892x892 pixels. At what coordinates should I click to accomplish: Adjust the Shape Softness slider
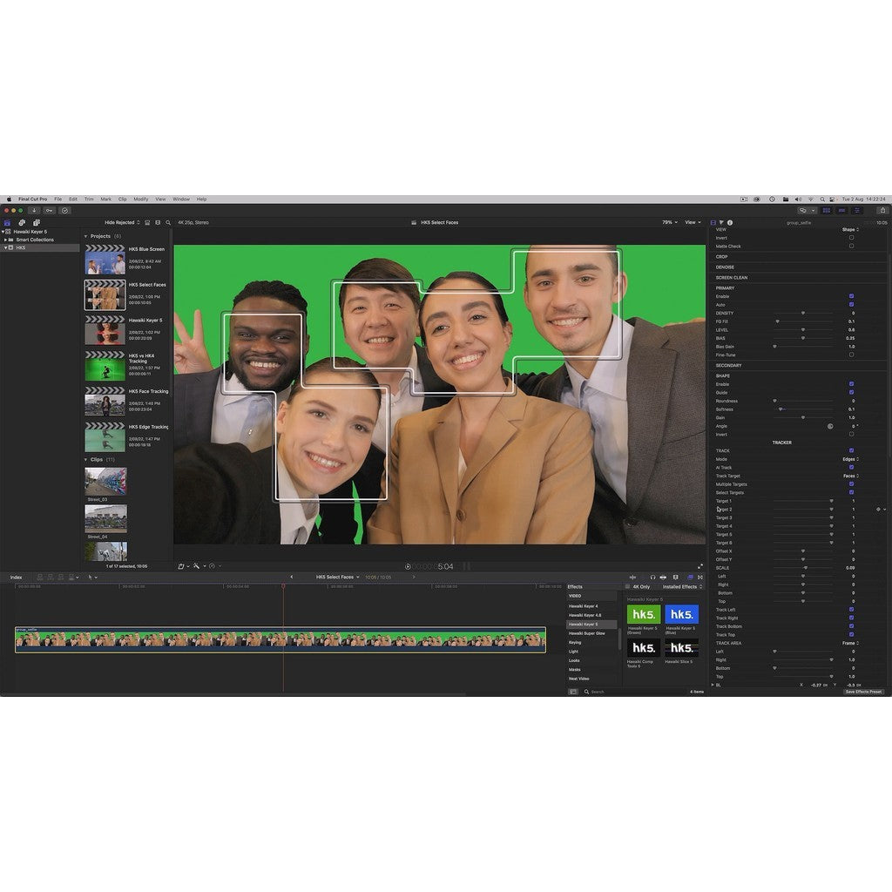[x=803, y=409]
